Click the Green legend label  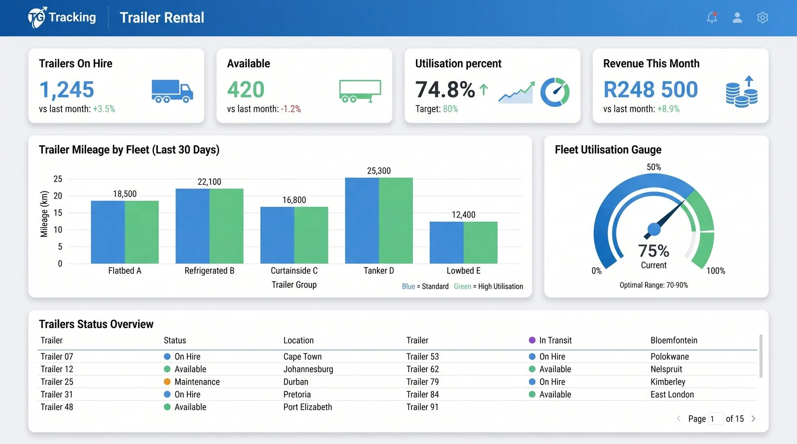462,286
